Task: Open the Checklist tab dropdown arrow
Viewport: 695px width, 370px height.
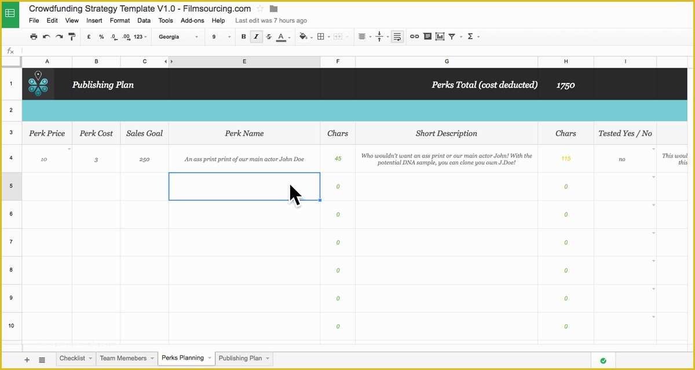Action: click(x=90, y=358)
